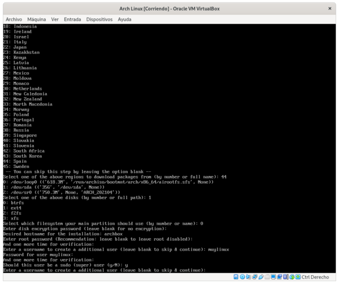The width and height of the screenshot is (339, 284).
Task: Click the 'Should this user be a sudo' line
Action: [66, 265]
